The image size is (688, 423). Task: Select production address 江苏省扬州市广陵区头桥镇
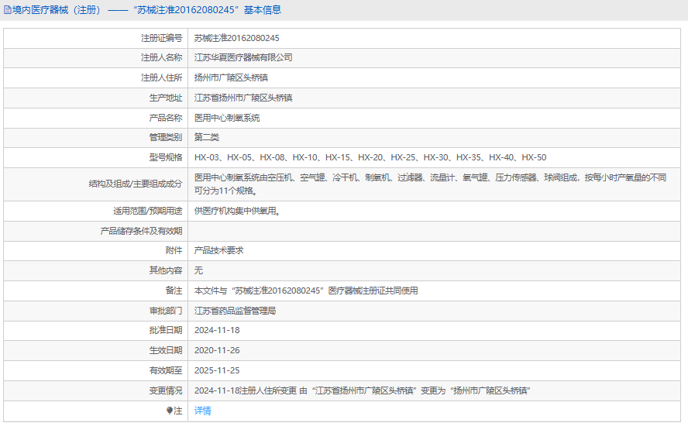pyautogui.click(x=243, y=98)
